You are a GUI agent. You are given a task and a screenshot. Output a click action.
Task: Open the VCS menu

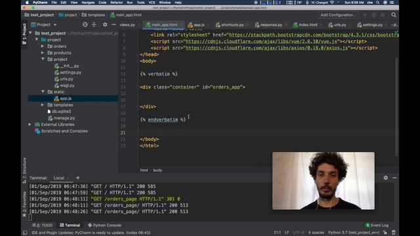[152, 3]
